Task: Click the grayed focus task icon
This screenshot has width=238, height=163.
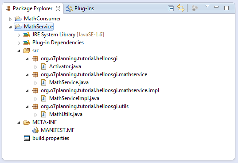Action: click(195, 8)
